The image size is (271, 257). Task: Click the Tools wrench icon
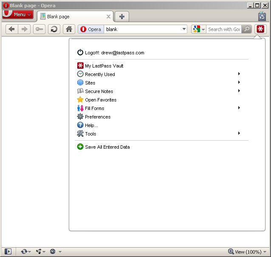click(80, 133)
